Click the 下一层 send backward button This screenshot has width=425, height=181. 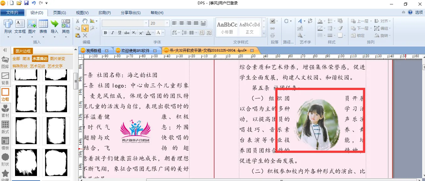pyautogui.click(x=360, y=28)
